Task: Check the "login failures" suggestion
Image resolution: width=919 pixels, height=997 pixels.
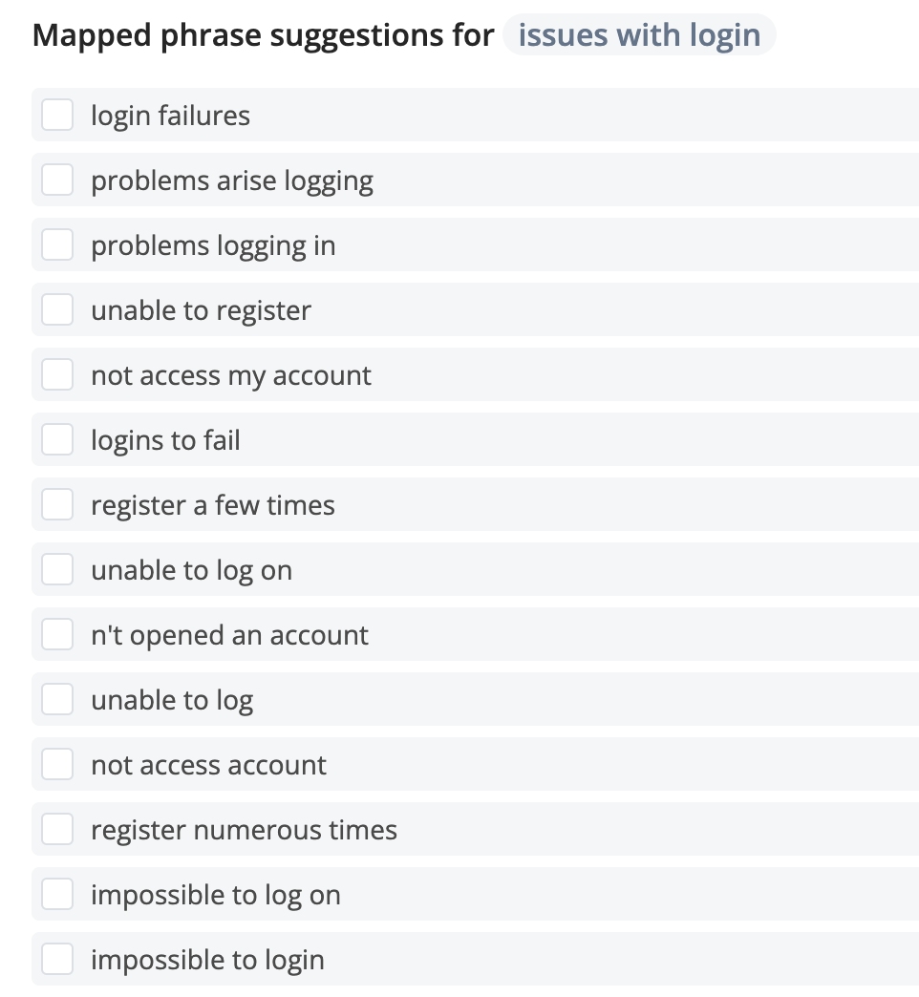Action: 57,115
